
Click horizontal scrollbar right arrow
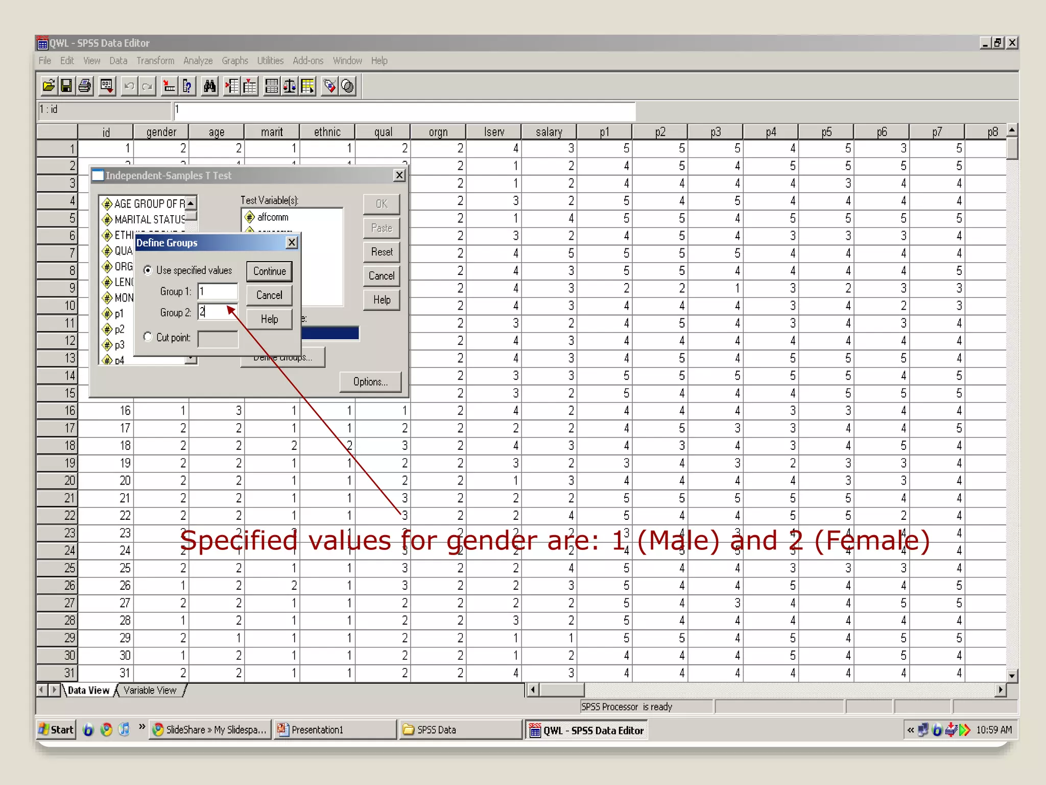[1000, 690]
